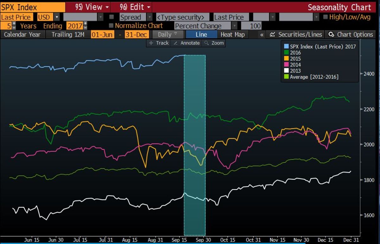The image size is (380, 244).
Task: Click the Ending year field 2017
Action: click(x=75, y=26)
